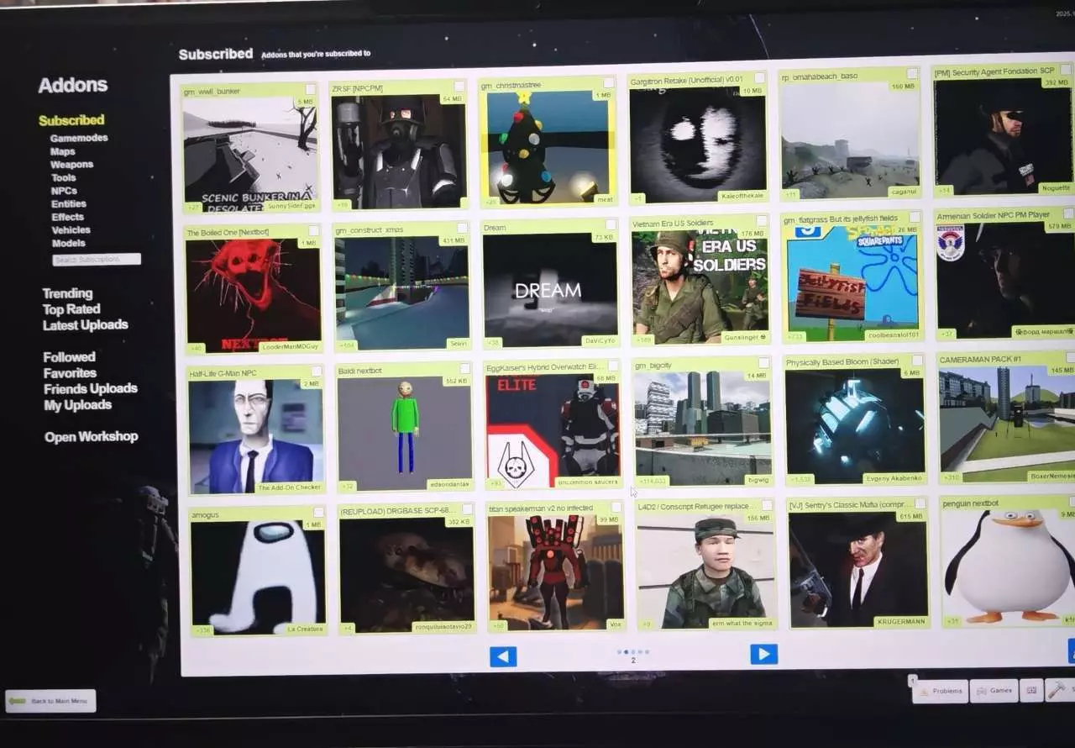
Task: Open the DRGBASE SCP-68 reupload thumbnail
Action: pos(407,573)
